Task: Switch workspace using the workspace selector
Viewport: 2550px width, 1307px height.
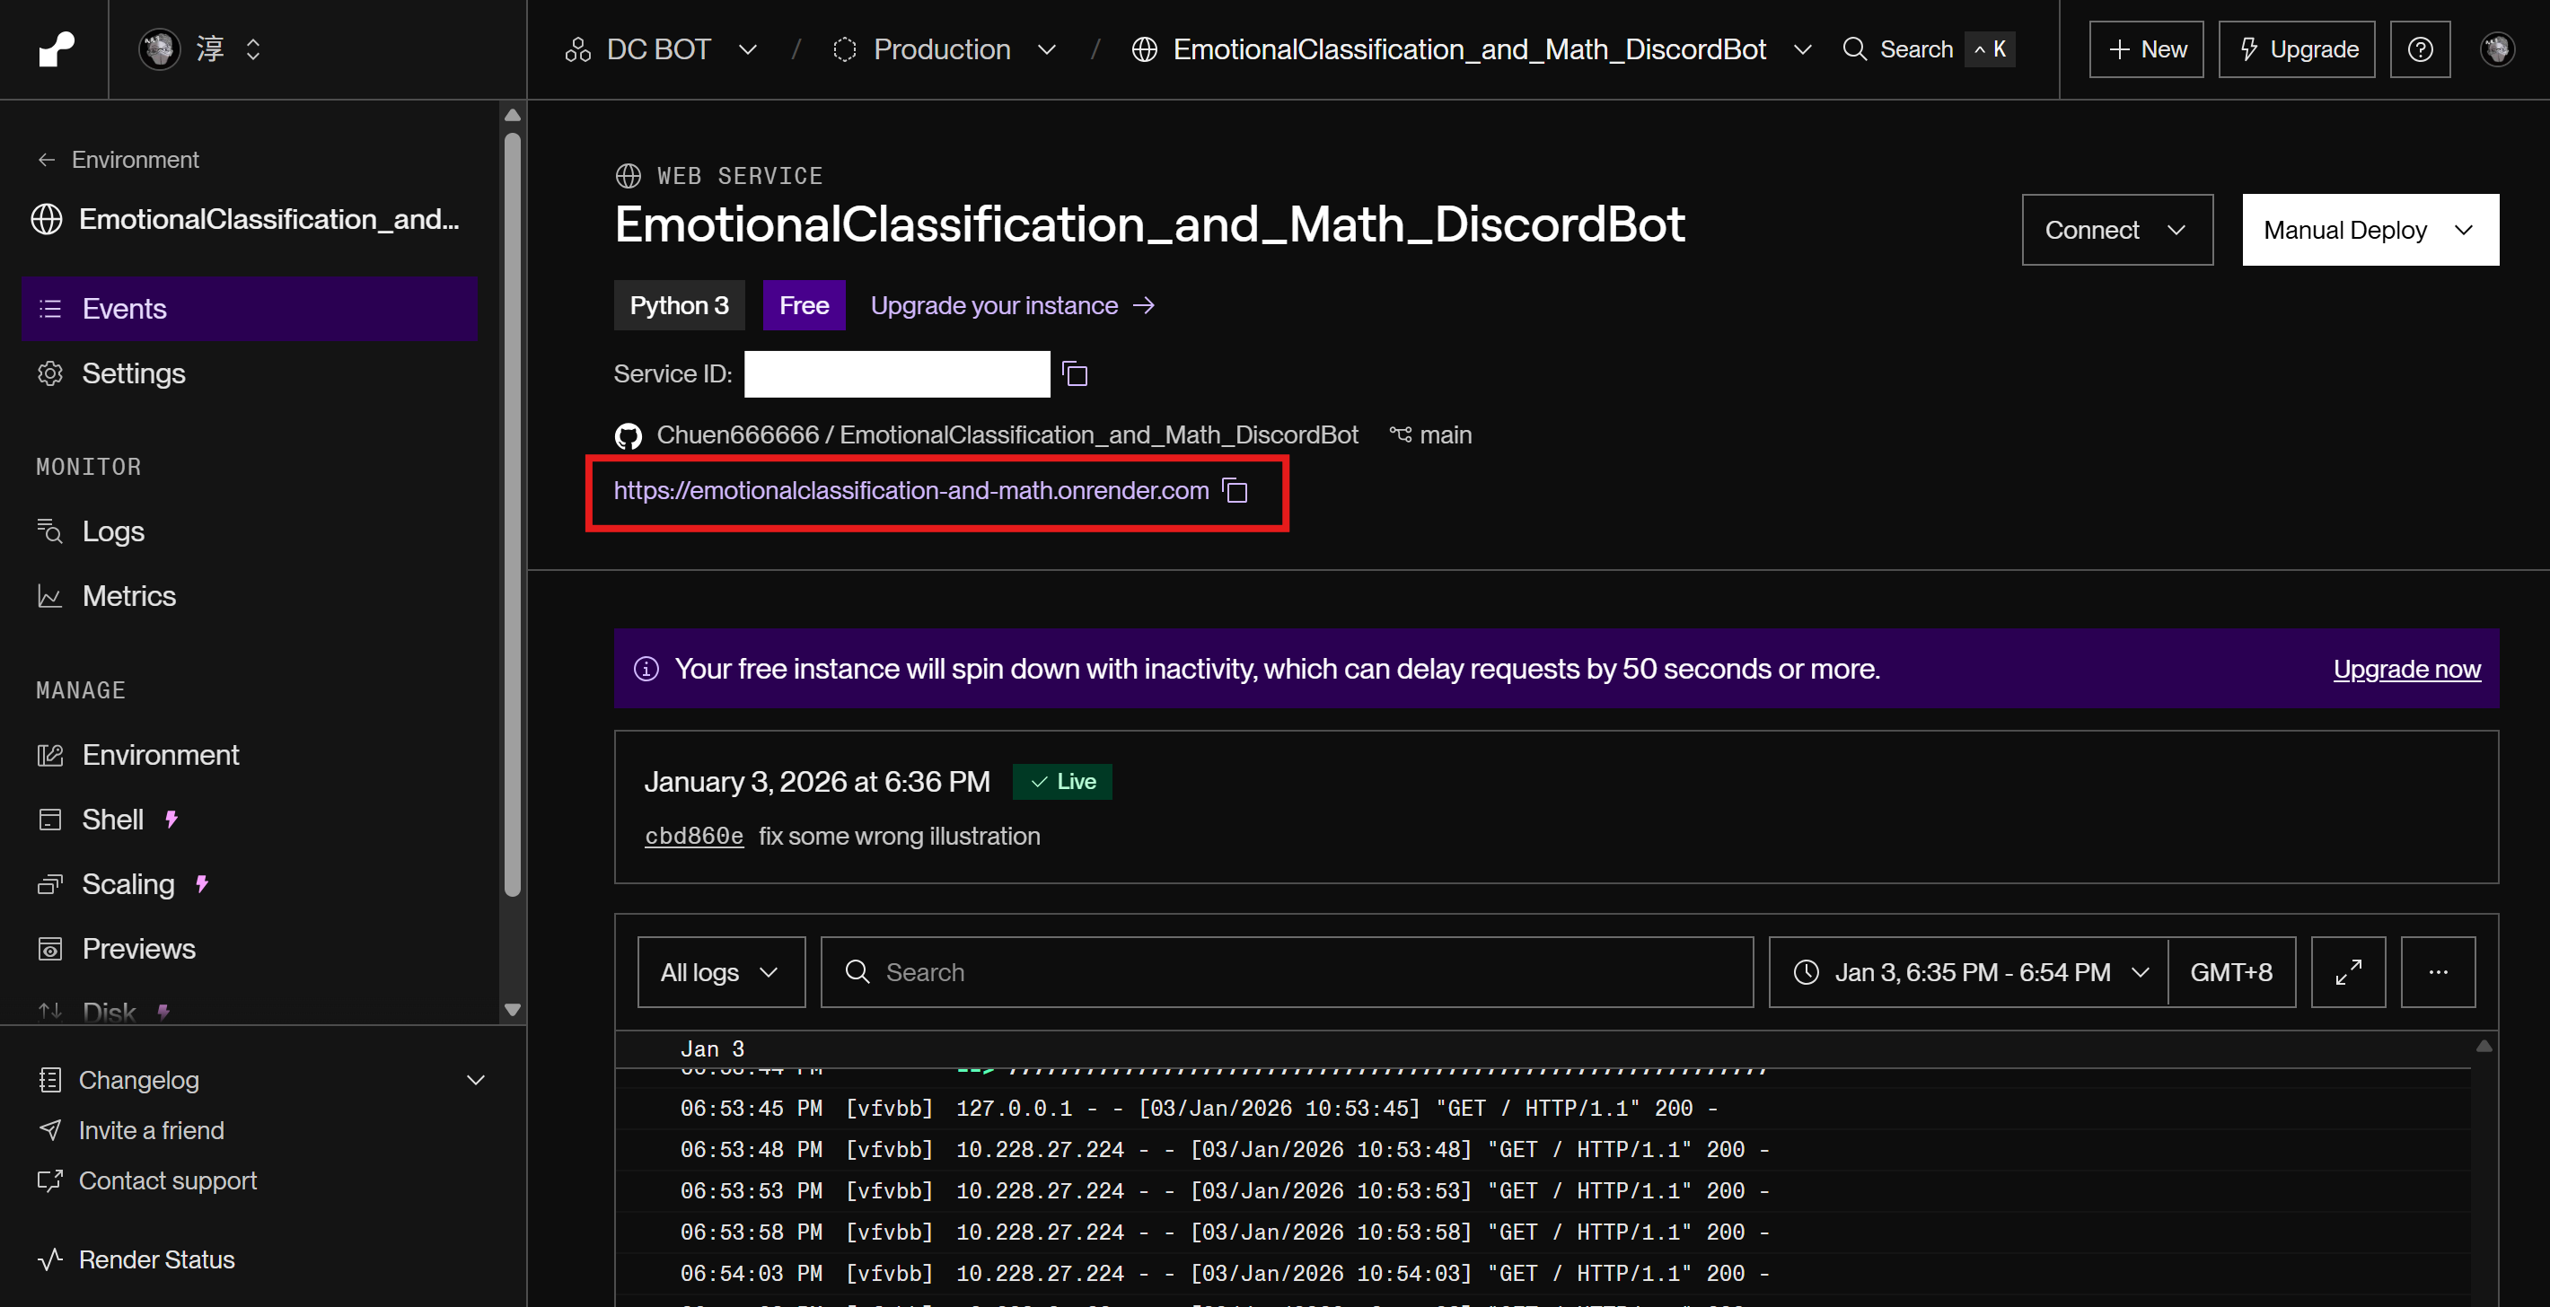Action: tap(208, 49)
